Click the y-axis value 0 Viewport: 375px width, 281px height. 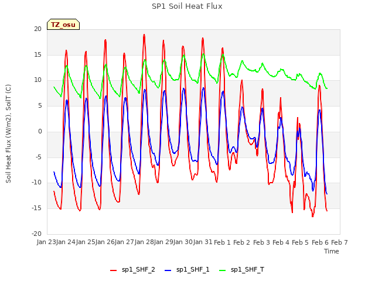(40, 131)
